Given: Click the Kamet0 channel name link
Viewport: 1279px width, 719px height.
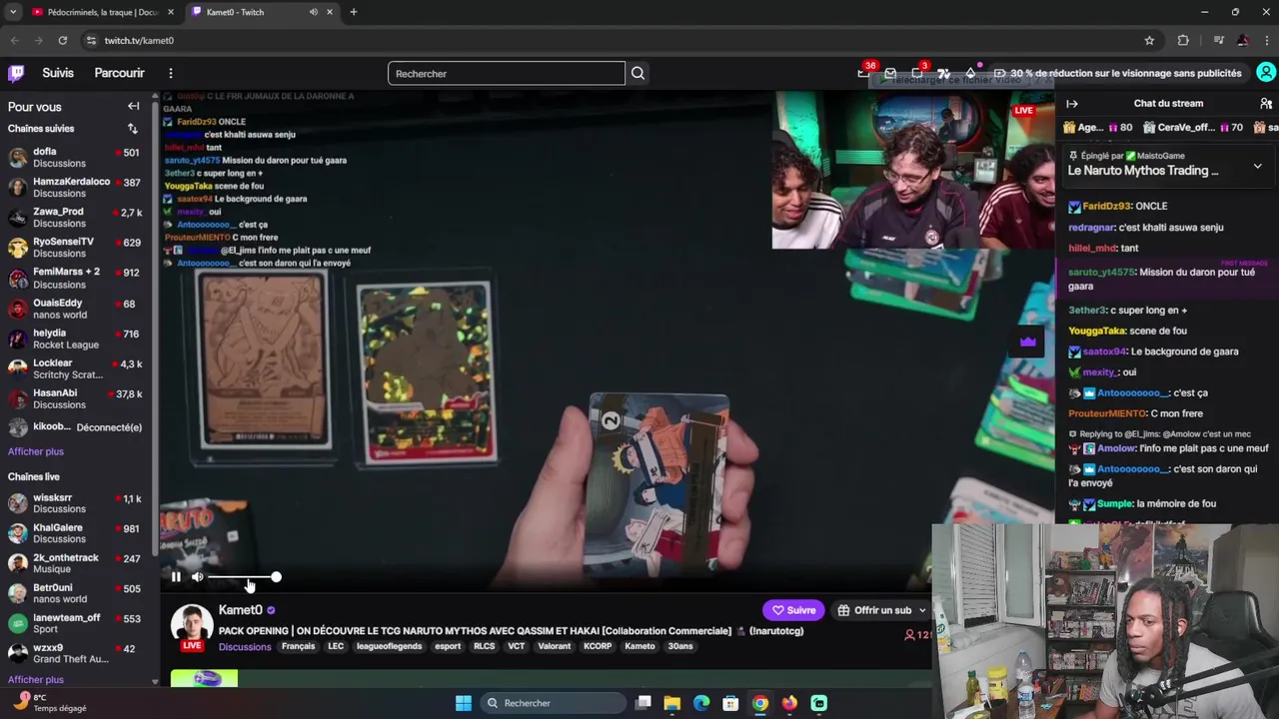Looking at the screenshot, I should 241,609.
